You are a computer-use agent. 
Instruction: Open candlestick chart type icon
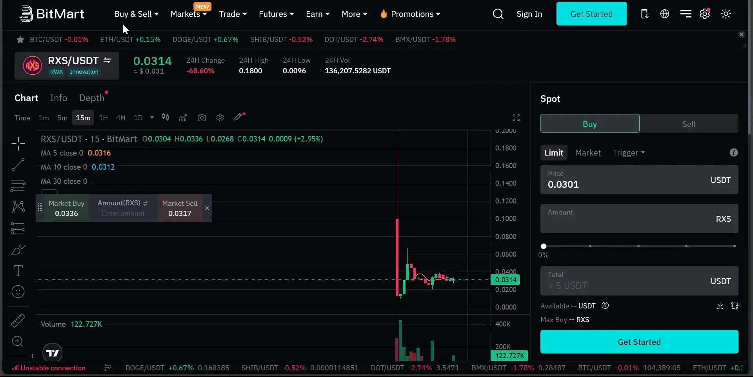[166, 118]
